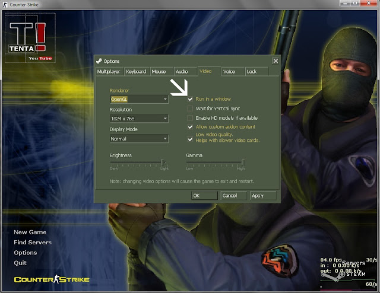Click the Cancel button
380x293 pixels.
233,195
